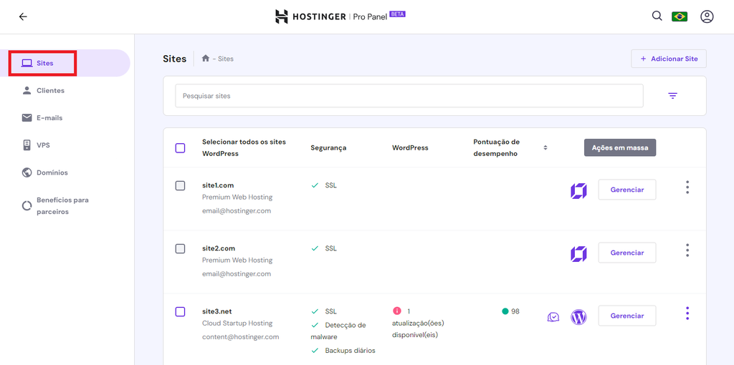The width and height of the screenshot is (734, 365).
Task: Click Gerenciar for site2.com
Action: [626, 253]
